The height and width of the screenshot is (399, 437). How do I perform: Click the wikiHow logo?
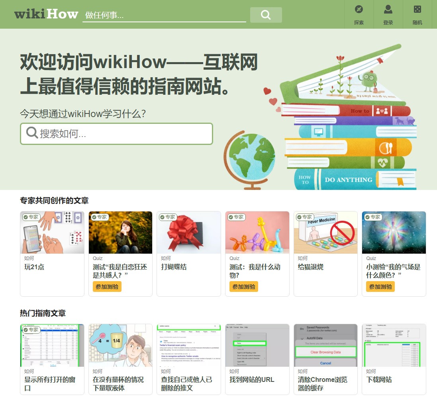(46, 14)
